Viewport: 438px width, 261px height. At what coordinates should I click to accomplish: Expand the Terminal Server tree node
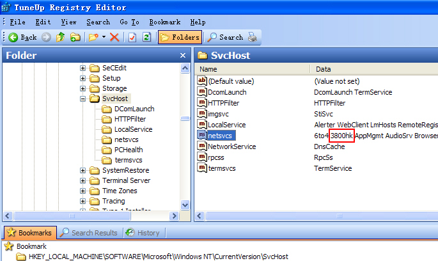[82, 180]
